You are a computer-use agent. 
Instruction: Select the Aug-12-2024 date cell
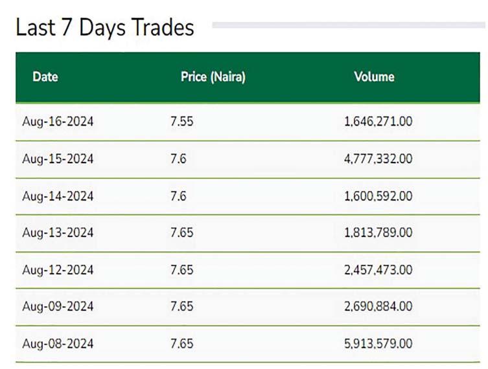click(58, 269)
